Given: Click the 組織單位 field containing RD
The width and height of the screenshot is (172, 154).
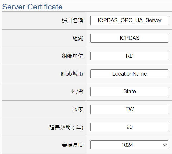Looking at the screenshot, I should click(x=129, y=56).
